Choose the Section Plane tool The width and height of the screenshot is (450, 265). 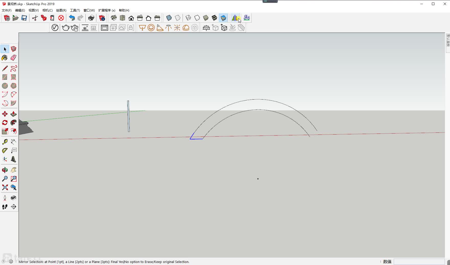coord(14,207)
